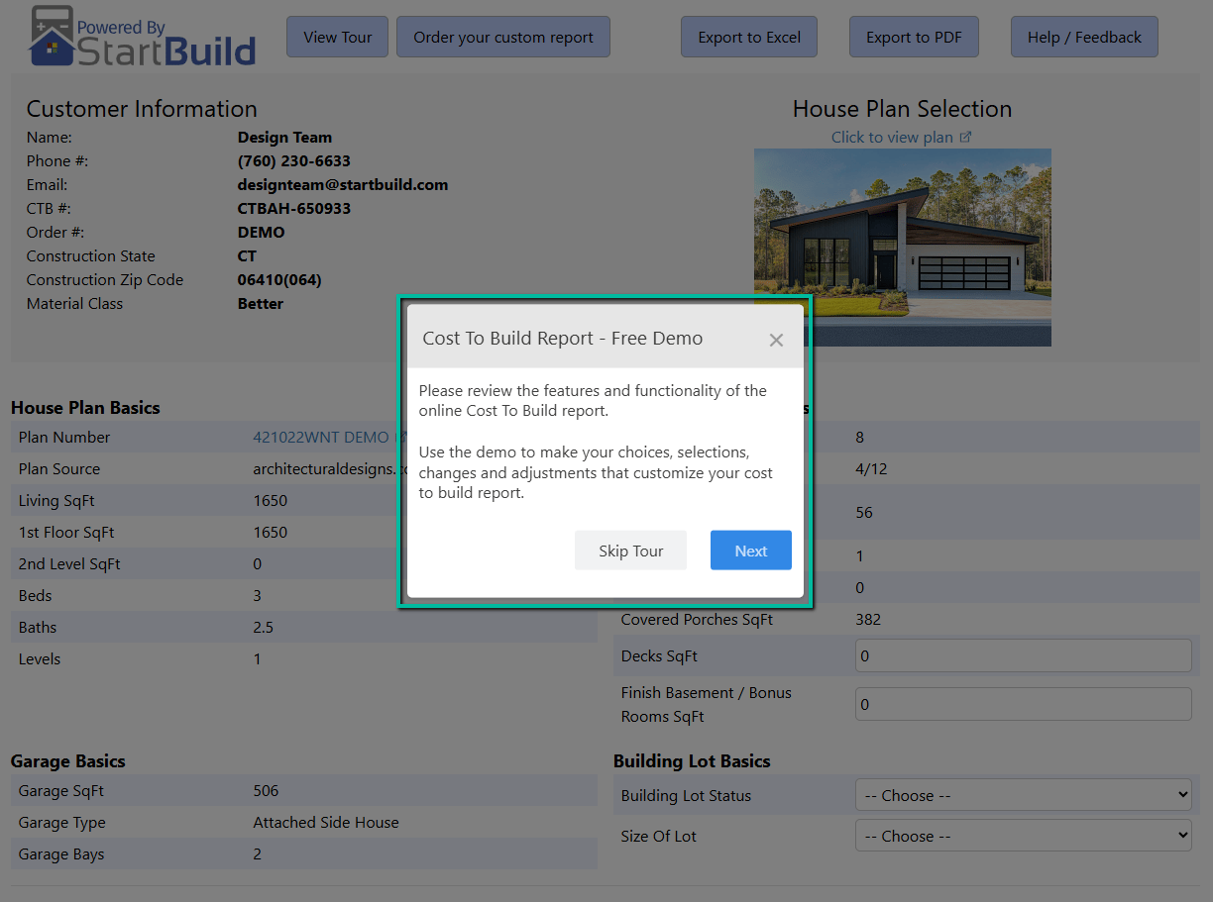Open the Size Of Lot dropdown

[1023, 835]
